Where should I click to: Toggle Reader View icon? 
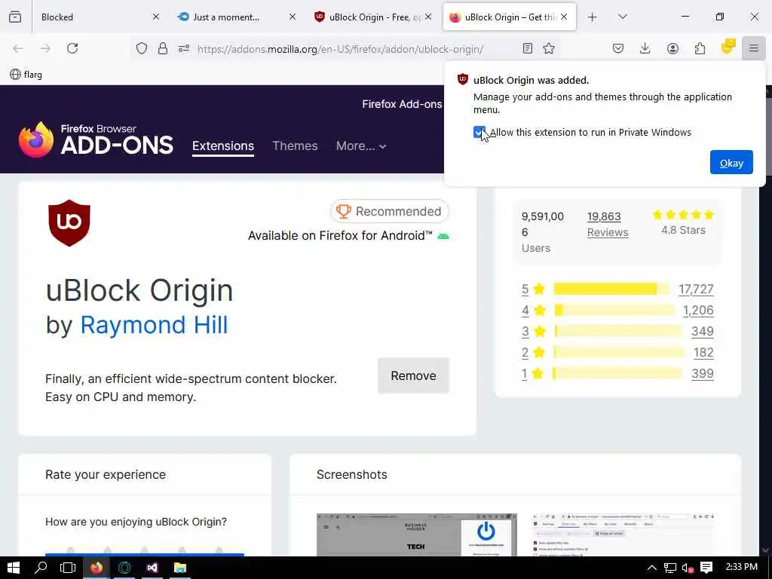point(527,48)
